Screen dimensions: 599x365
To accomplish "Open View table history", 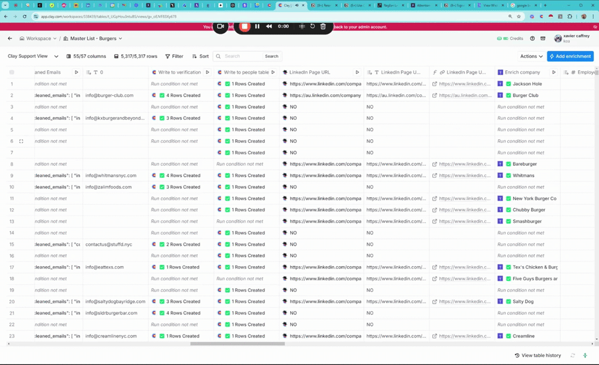I will [538, 356].
